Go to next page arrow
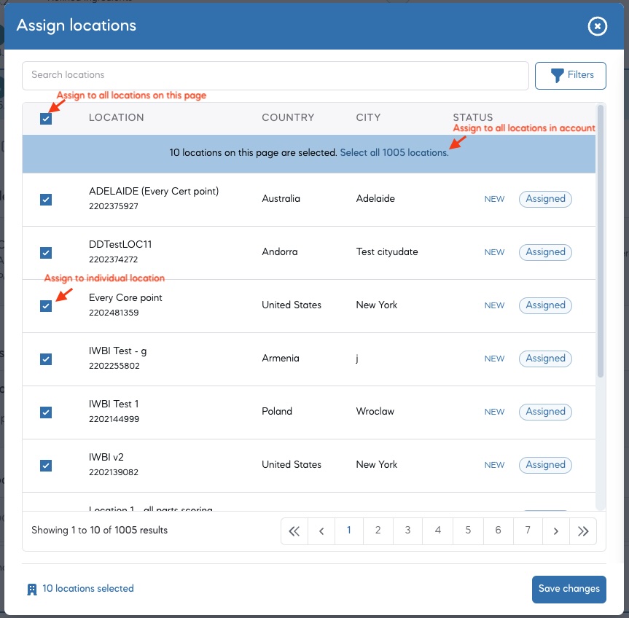Image resolution: width=629 pixels, height=618 pixels. coord(555,531)
